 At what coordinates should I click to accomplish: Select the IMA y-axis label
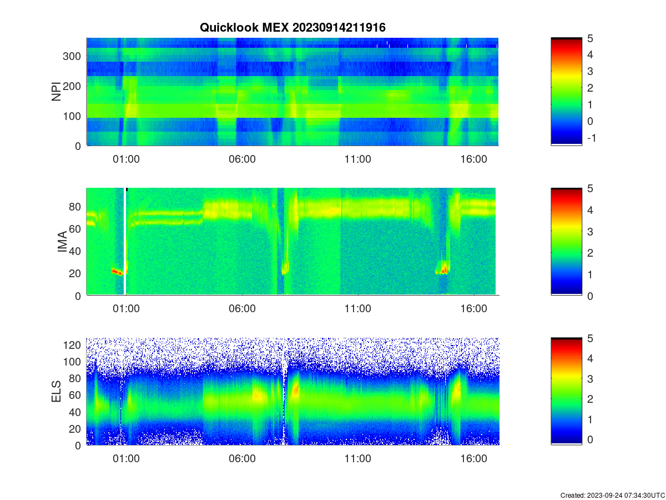click(x=62, y=242)
